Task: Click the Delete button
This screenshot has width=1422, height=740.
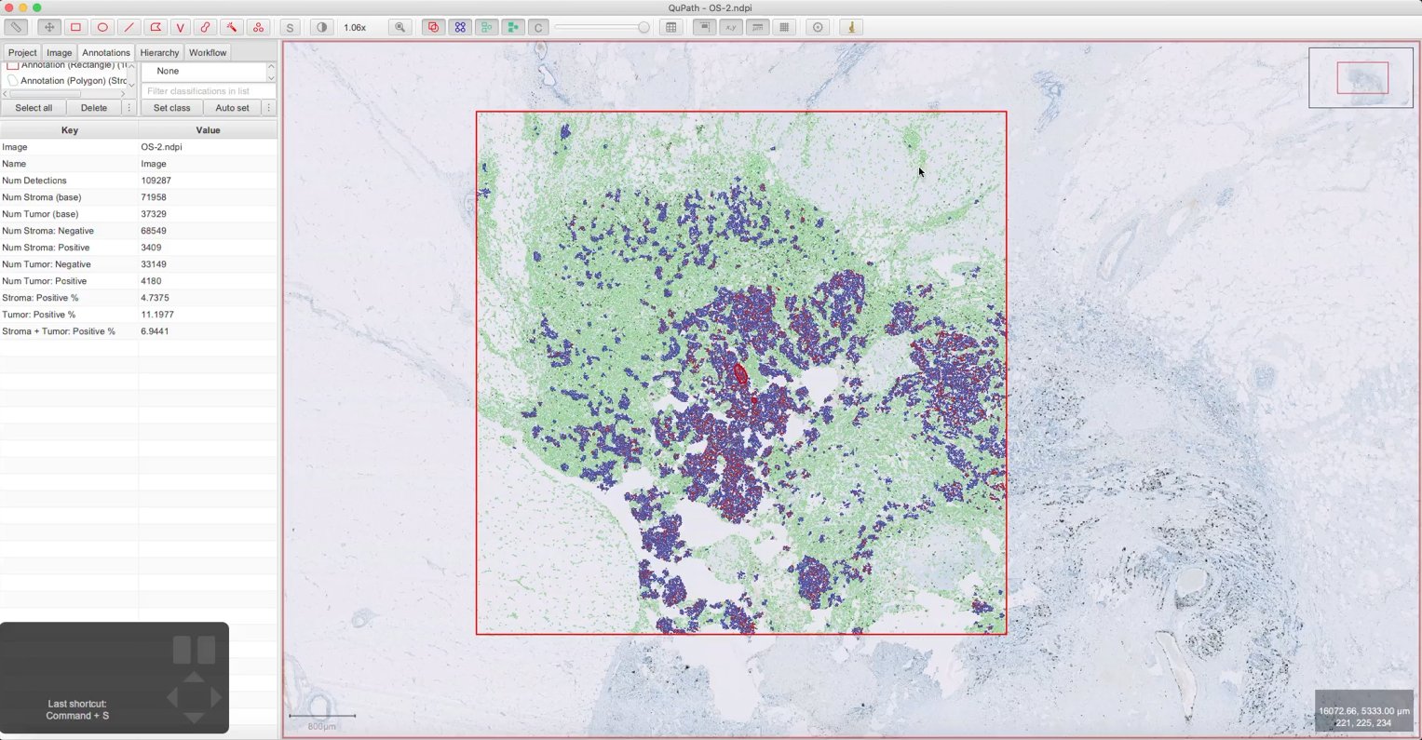Action: (x=94, y=108)
